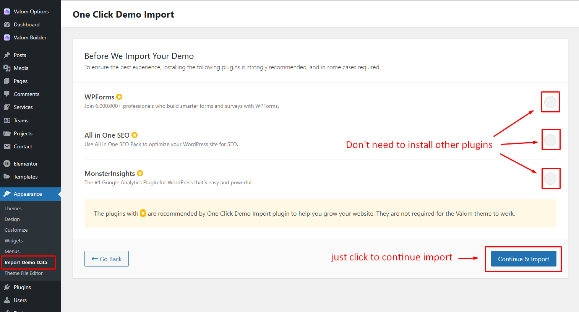Click the Go Back button
The width and height of the screenshot is (579, 312).
[x=107, y=259]
